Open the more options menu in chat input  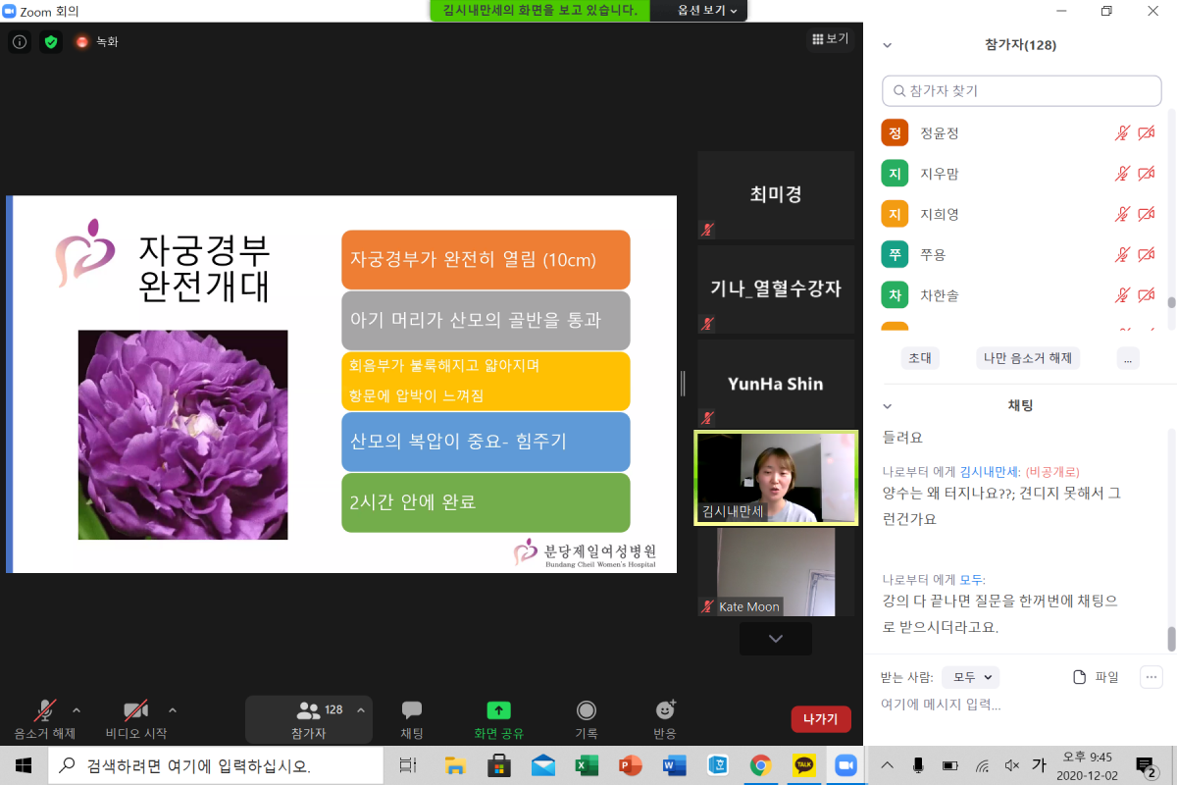click(x=1151, y=677)
